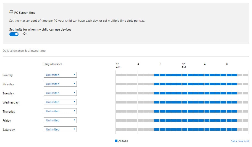Click Sunday's allowed time schedule bar

[195, 75]
